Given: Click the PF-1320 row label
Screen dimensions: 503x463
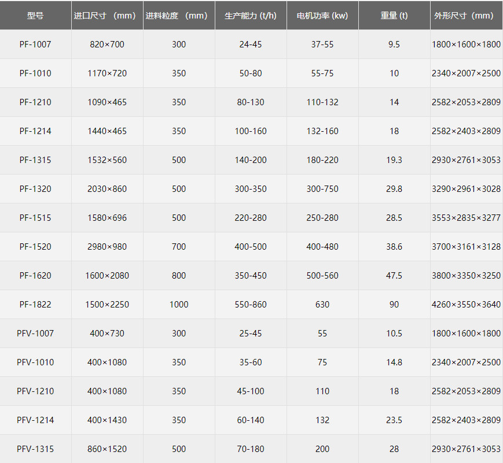Looking at the screenshot, I should pos(35,189).
